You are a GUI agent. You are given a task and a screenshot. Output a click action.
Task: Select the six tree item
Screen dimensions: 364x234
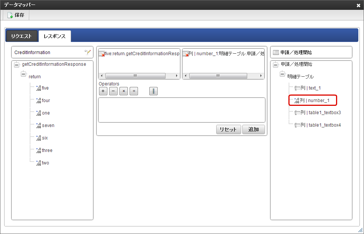(x=45, y=138)
